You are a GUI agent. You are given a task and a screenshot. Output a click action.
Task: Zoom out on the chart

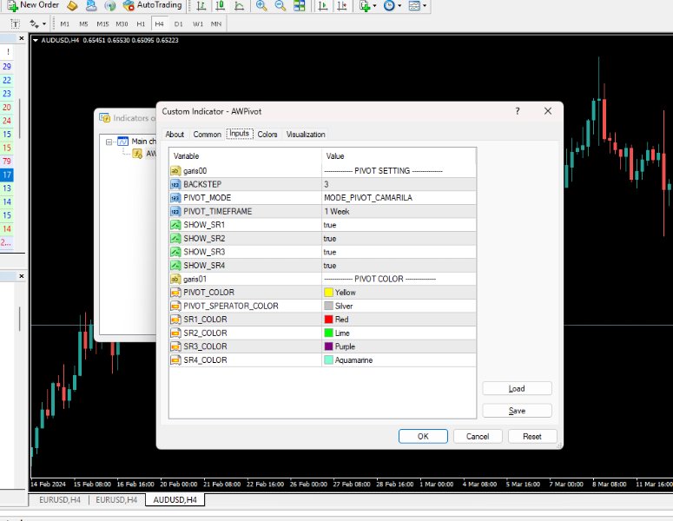(280, 5)
